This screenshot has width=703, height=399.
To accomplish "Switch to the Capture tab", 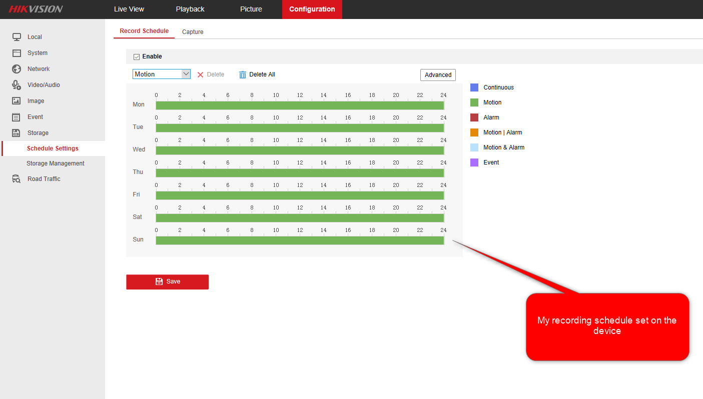I will [x=193, y=32].
